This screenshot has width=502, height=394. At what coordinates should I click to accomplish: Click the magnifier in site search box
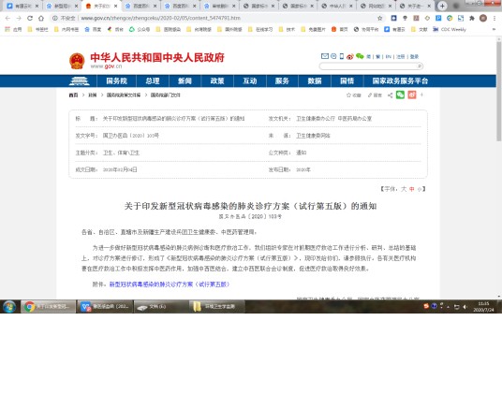coord(420,66)
